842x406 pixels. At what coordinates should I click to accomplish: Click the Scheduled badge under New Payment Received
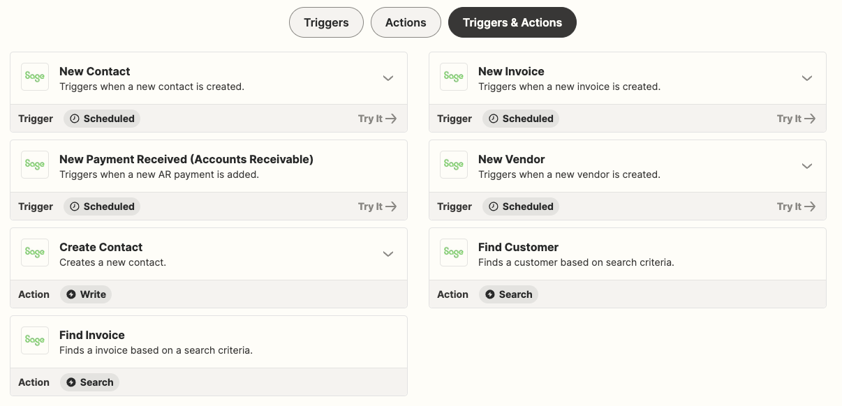tap(102, 206)
